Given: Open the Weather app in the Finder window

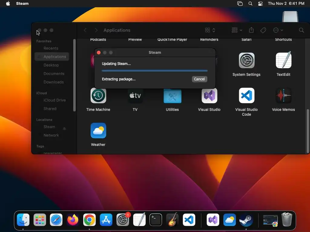Looking at the screenshot, I should coord(98,130).
